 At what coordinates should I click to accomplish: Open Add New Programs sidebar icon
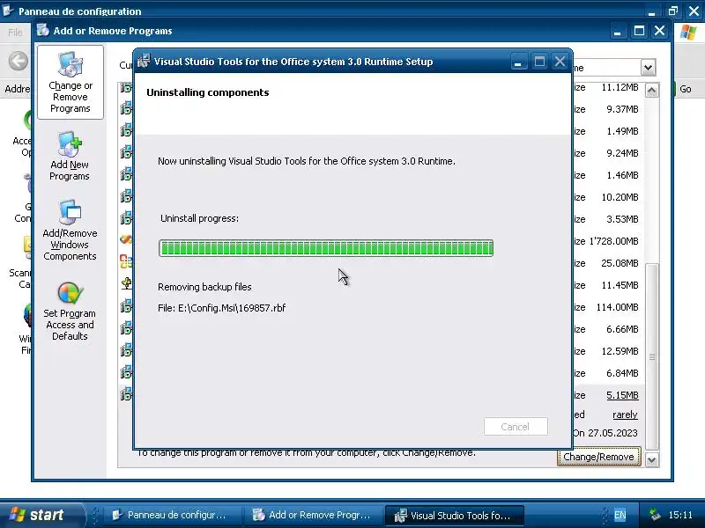coord(70,156)
